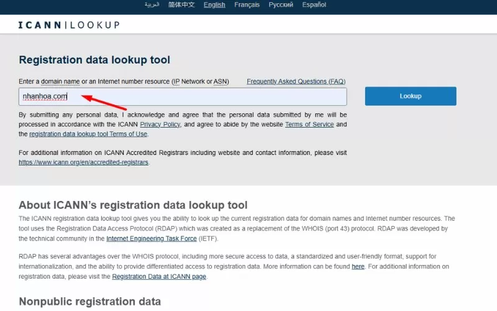Open the Terms of Service link
The height and width of the screenshot is (311, 497).
pyautogui.click(x=309, y=124)
